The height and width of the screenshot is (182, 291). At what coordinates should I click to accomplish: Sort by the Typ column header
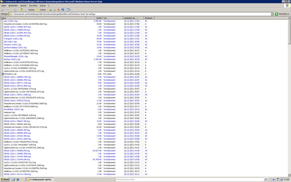click(x=113, y=18)
